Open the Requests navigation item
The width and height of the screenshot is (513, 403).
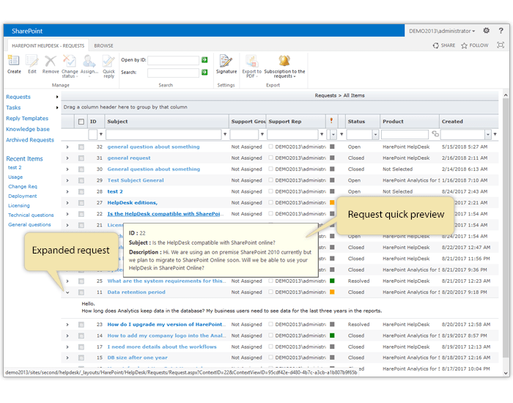pyautogui.click(x=18, y=97)
